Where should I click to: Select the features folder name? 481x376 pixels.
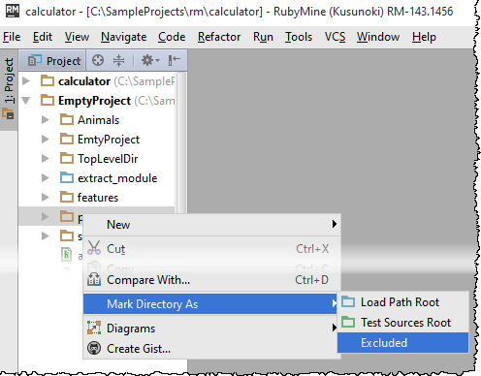point(98,198)
